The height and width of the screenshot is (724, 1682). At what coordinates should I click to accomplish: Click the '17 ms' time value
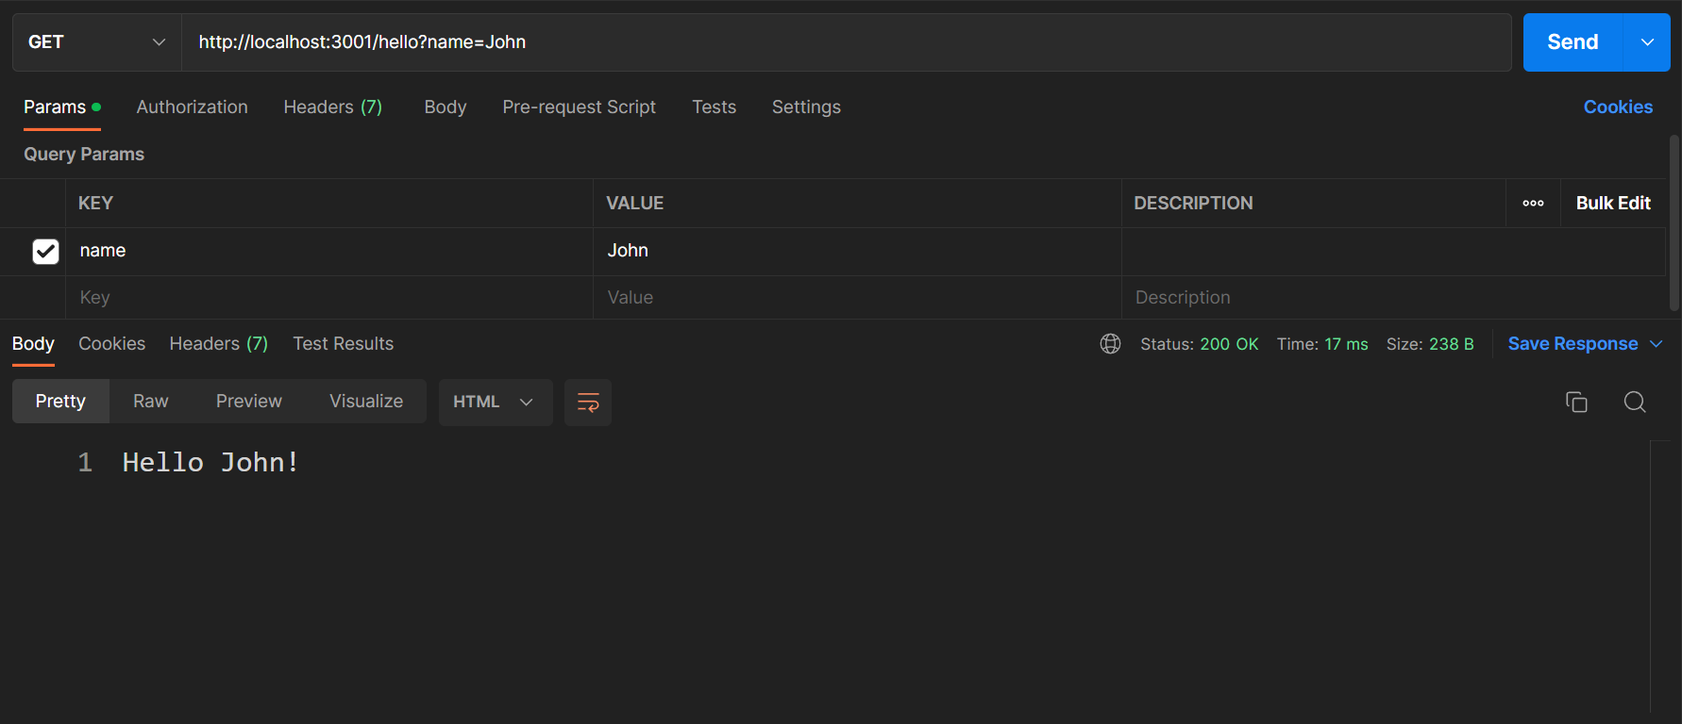(1346, 344)
